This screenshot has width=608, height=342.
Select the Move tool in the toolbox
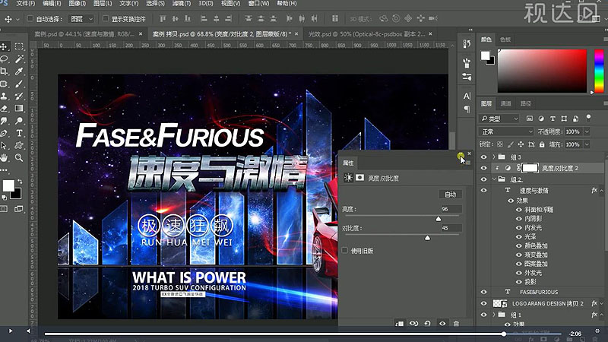[5, 46]
